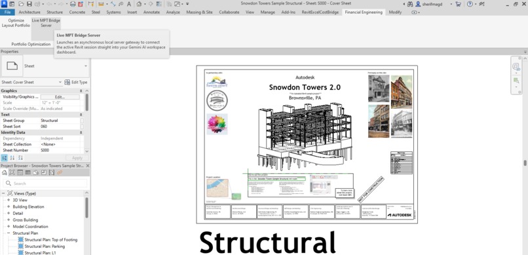Collapse the Views (Type) tree node
Image resolution: width=528 pixels, height=255 pixels.
[x=3, y=193]
